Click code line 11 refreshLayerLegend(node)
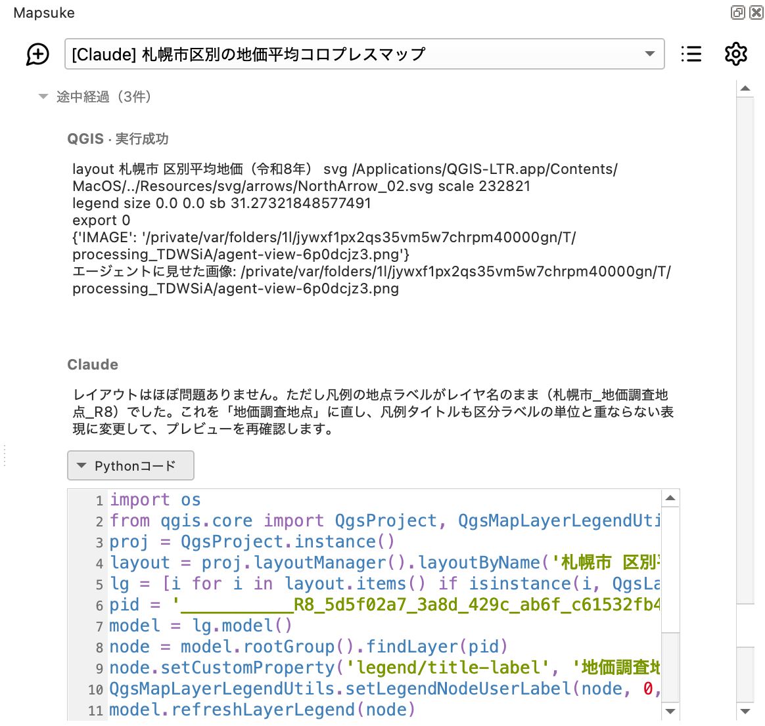Screen dimensions: 765x726 coord(262,710)
